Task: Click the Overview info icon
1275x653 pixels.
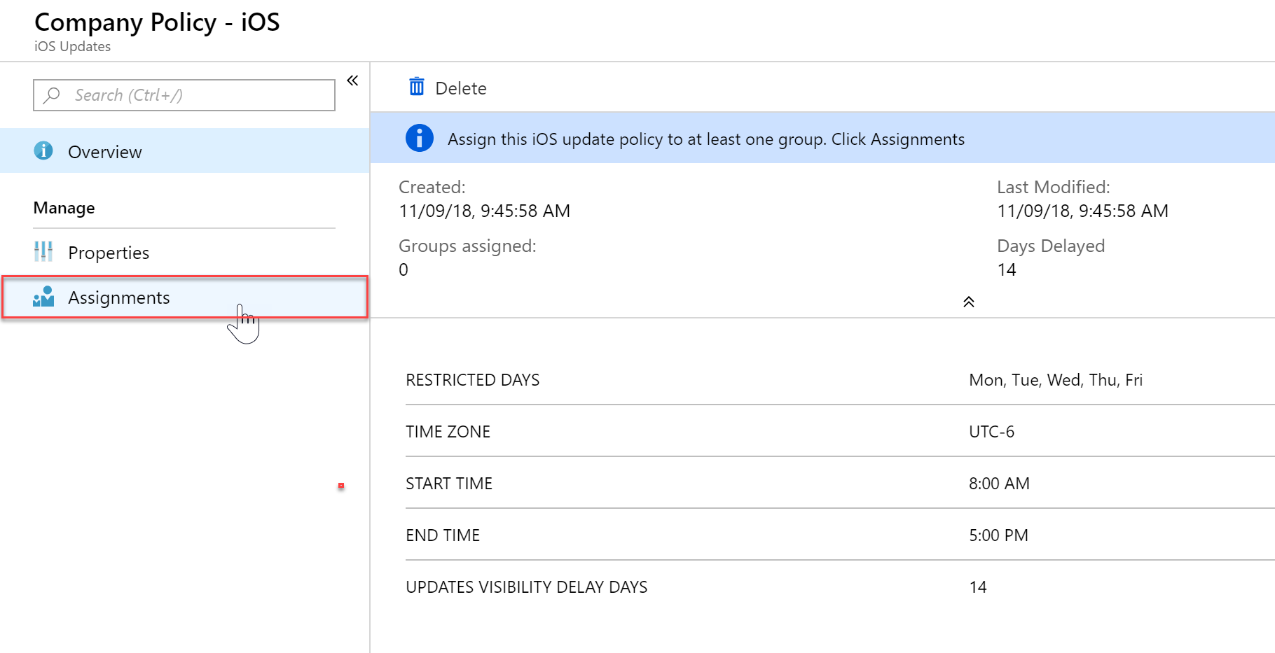Action: 43,150
